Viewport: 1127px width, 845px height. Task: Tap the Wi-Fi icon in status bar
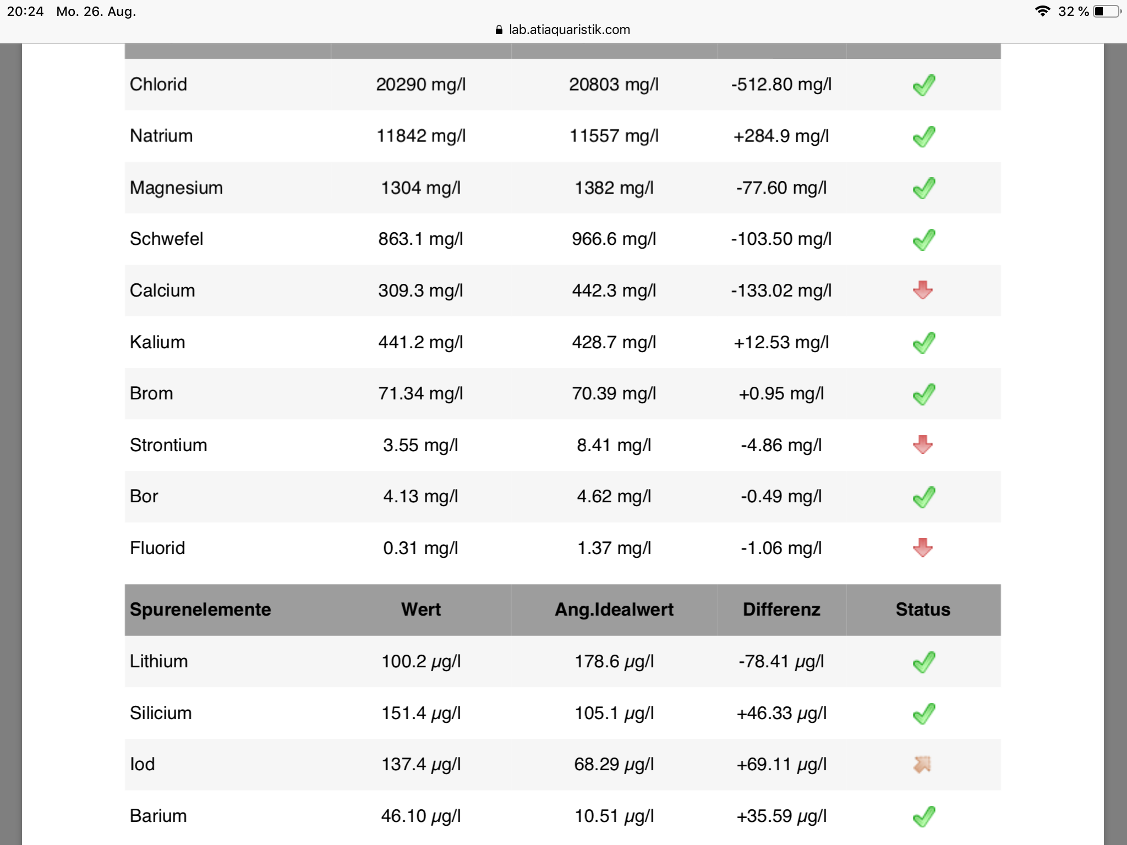[1042, 12]
